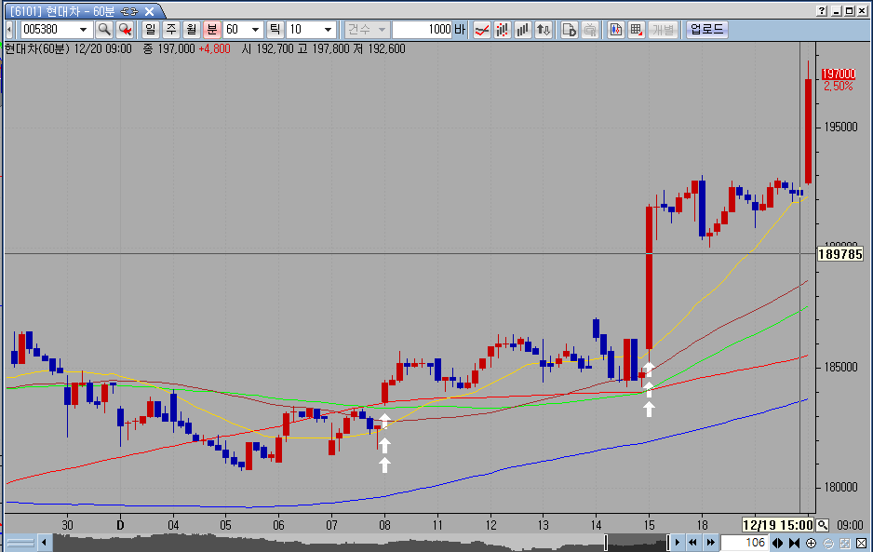The width and height of the screenshot is (873, 552).
Task: Toggle the monthly (월) period button
Action: point(192,29)
